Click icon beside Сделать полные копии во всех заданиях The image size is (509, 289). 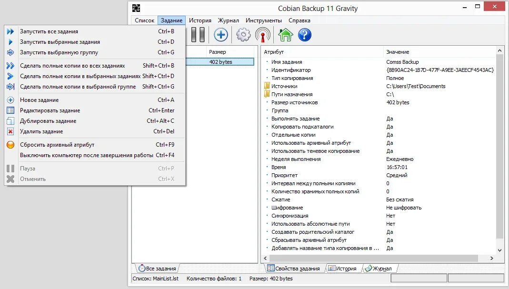tap(10, 66)
